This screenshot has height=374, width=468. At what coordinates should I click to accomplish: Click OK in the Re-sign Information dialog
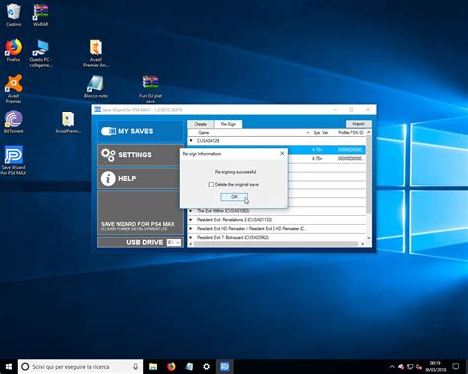(234, 197)
